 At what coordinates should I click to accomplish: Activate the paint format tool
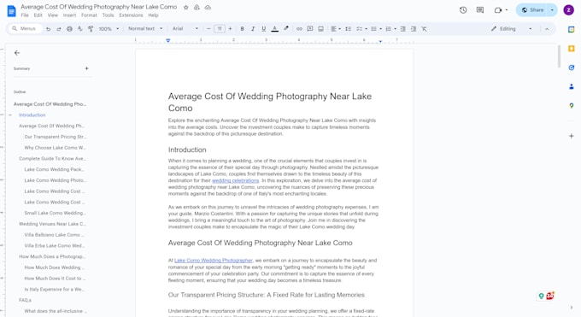click(91, 29)
